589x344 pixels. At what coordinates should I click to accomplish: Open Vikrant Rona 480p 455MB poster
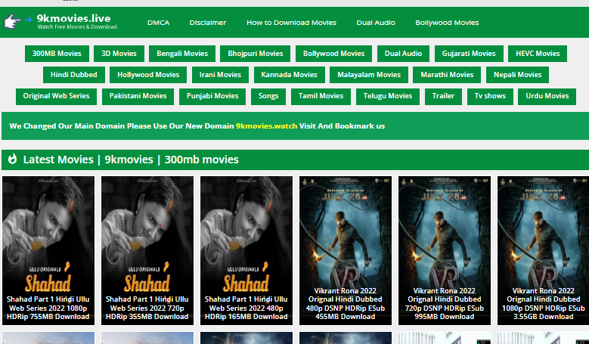[346, 250]
